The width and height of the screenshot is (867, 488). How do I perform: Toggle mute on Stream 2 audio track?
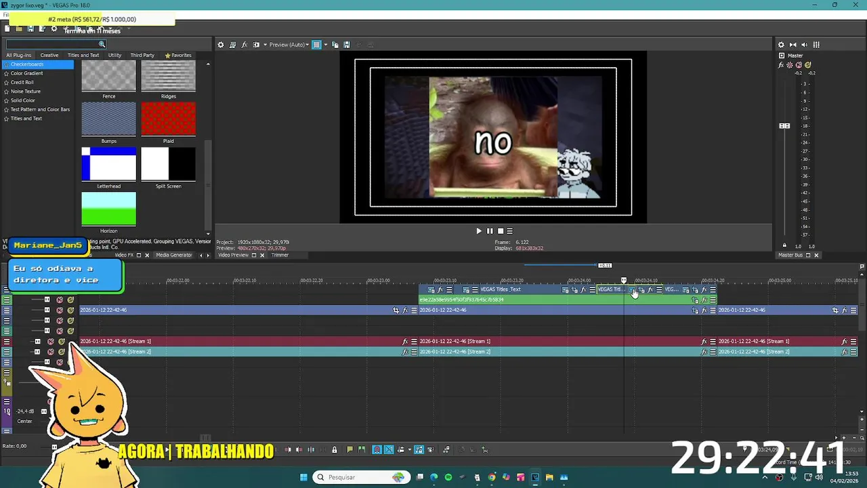pos(51,352)
